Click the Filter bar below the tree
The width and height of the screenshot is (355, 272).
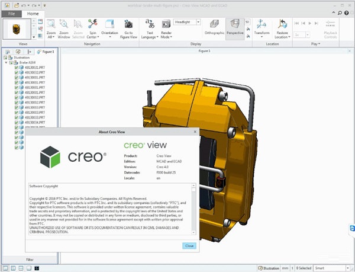pos(30,260)
